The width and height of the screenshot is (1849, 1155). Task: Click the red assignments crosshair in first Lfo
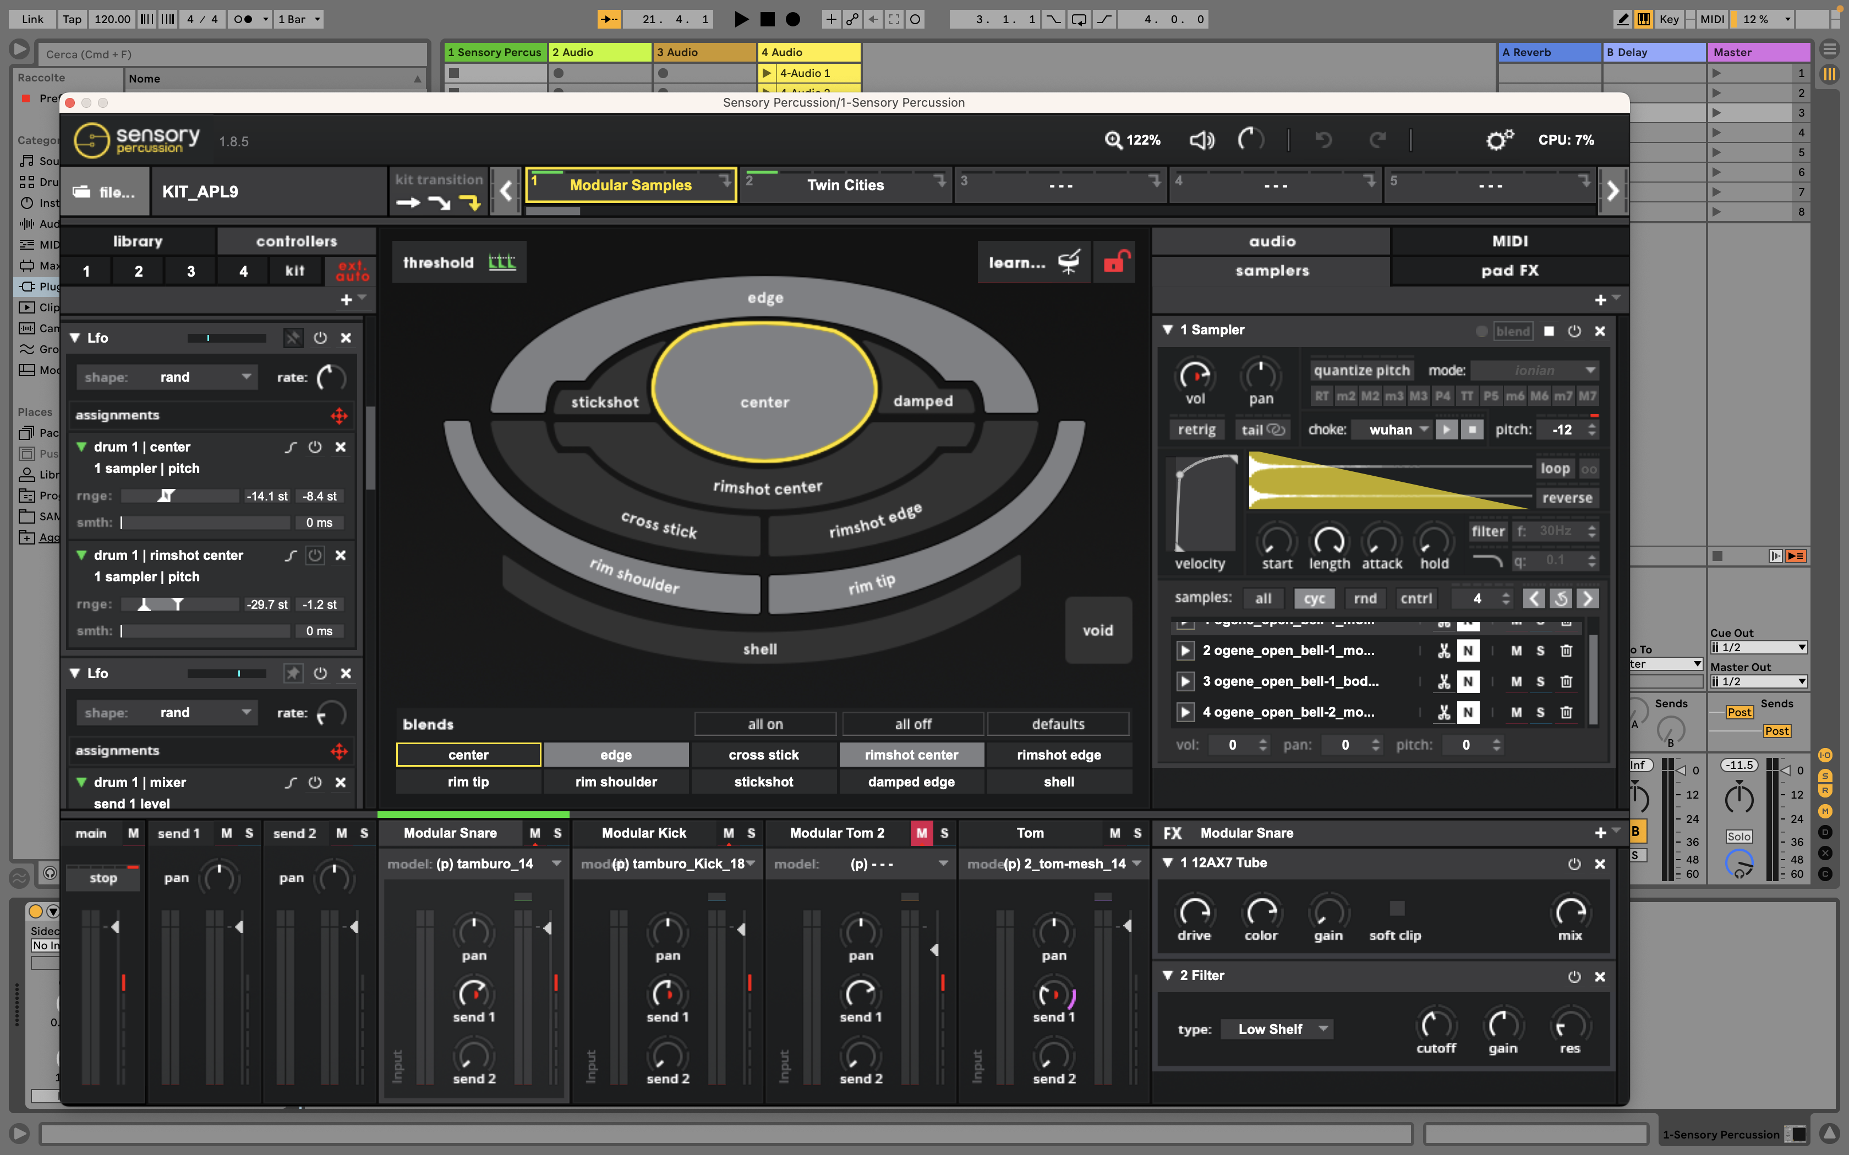pos(338,416)
